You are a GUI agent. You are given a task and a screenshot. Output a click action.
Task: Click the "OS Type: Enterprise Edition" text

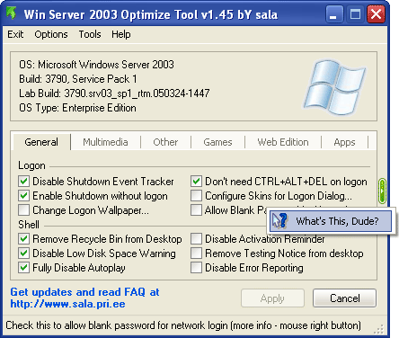(77, 108)
